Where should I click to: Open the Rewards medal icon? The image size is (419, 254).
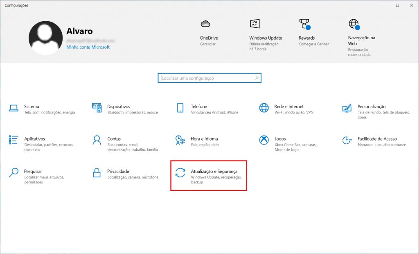pyautogui.click(x=304, y=24)
